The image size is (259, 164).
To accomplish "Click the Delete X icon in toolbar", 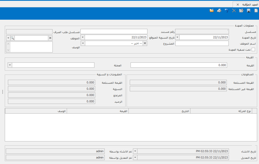I will (234, 10).
